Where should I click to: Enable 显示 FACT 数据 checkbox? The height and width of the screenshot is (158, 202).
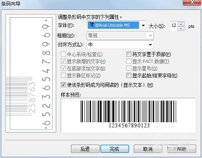(129, 61)
